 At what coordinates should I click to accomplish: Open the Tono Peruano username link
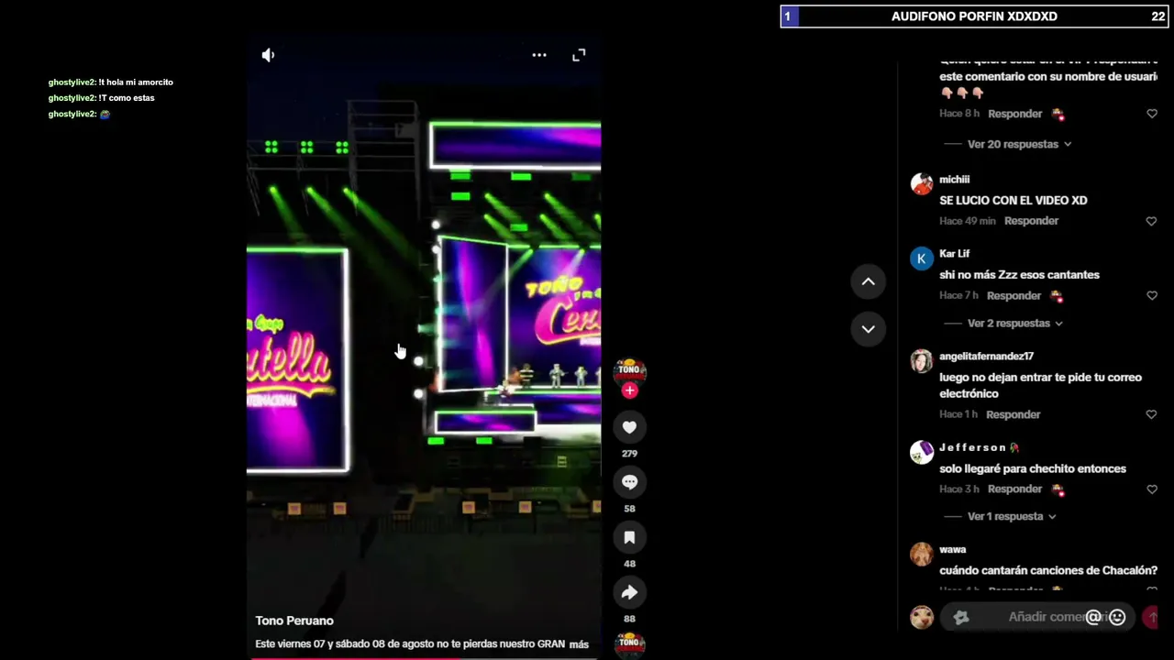[294, 621]
